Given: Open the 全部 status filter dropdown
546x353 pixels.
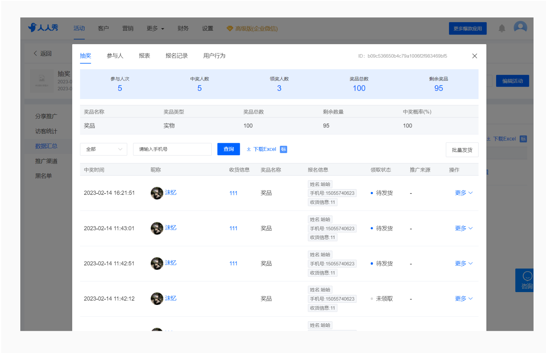Looking at the screenshot, I should [103, 149].
